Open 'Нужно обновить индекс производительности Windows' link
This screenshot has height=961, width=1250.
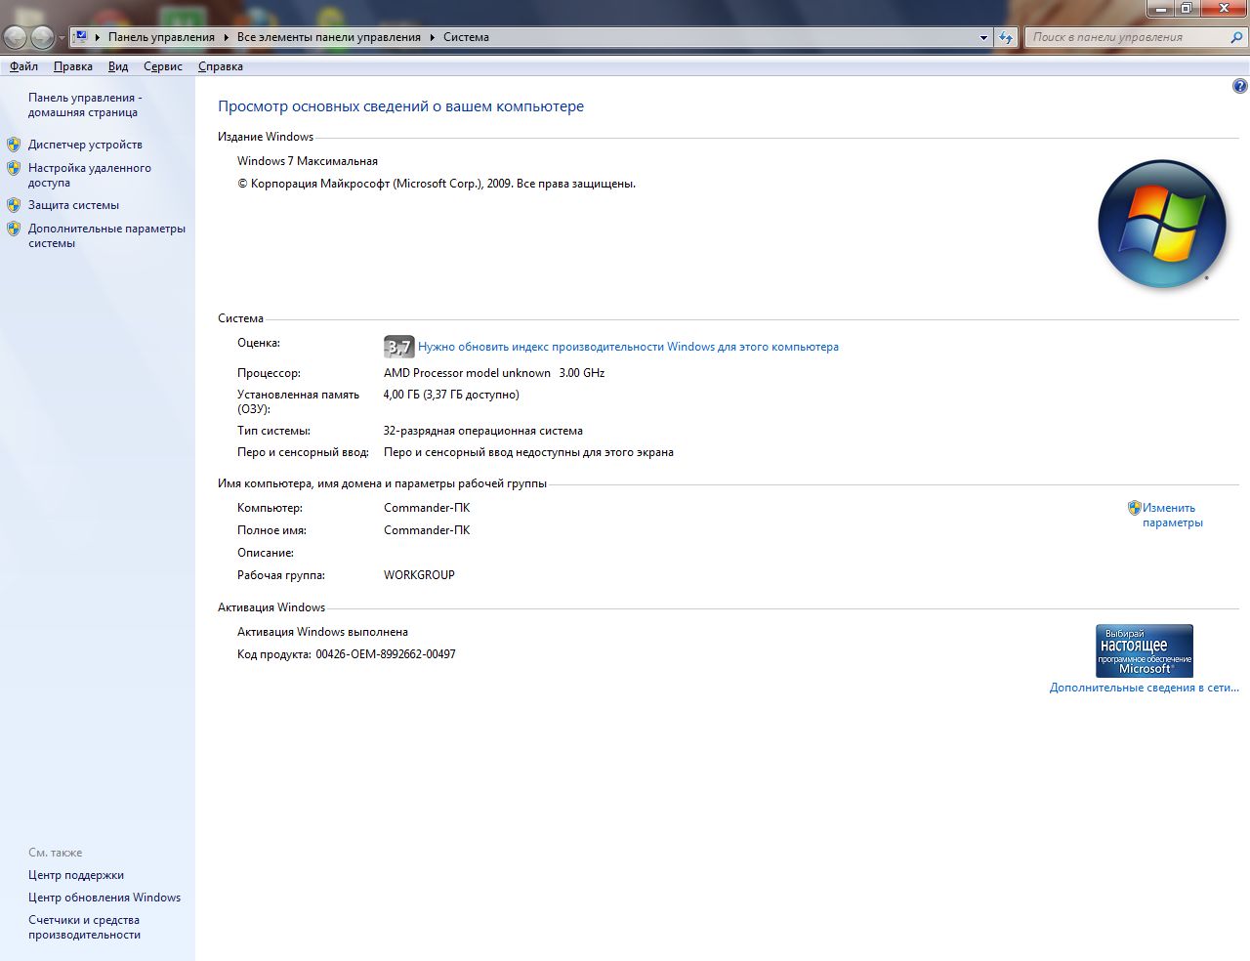tap(628, 347)
